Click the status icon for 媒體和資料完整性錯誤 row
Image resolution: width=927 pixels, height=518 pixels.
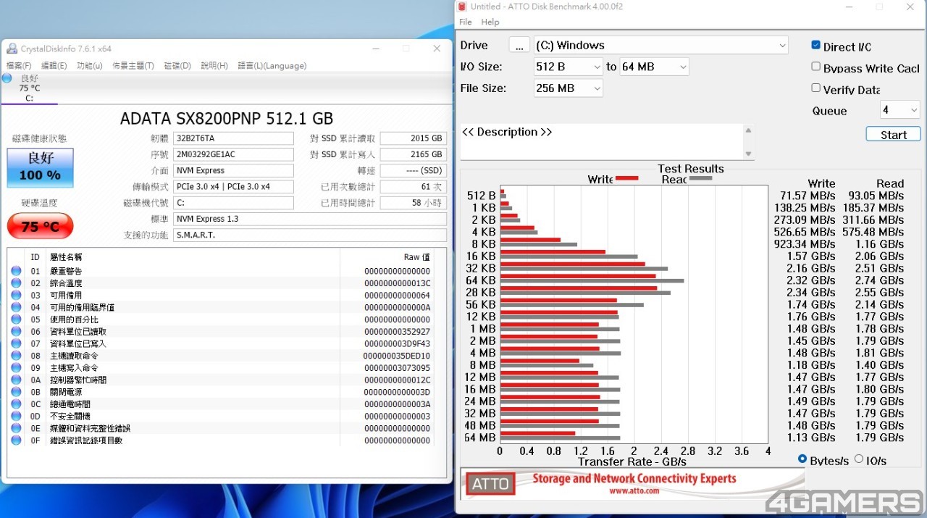(x=16, y=428)
